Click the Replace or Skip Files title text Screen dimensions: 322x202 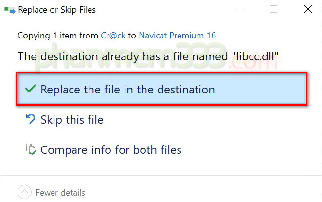[x=57, y=10]
